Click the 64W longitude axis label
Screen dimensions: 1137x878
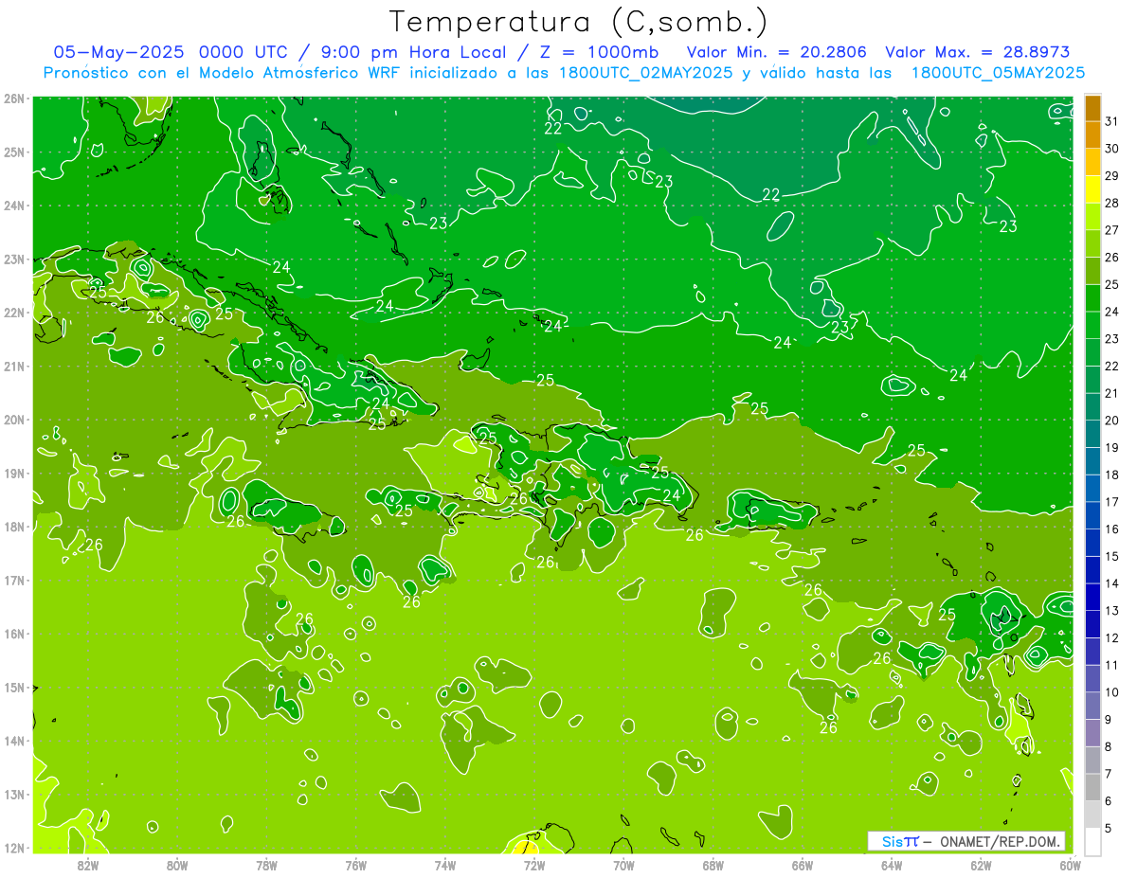[892, 865]
